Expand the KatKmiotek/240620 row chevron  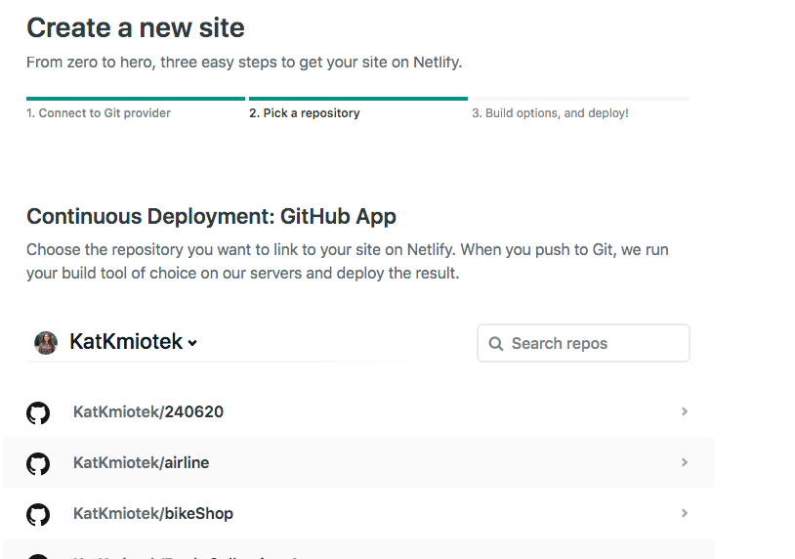685,411
